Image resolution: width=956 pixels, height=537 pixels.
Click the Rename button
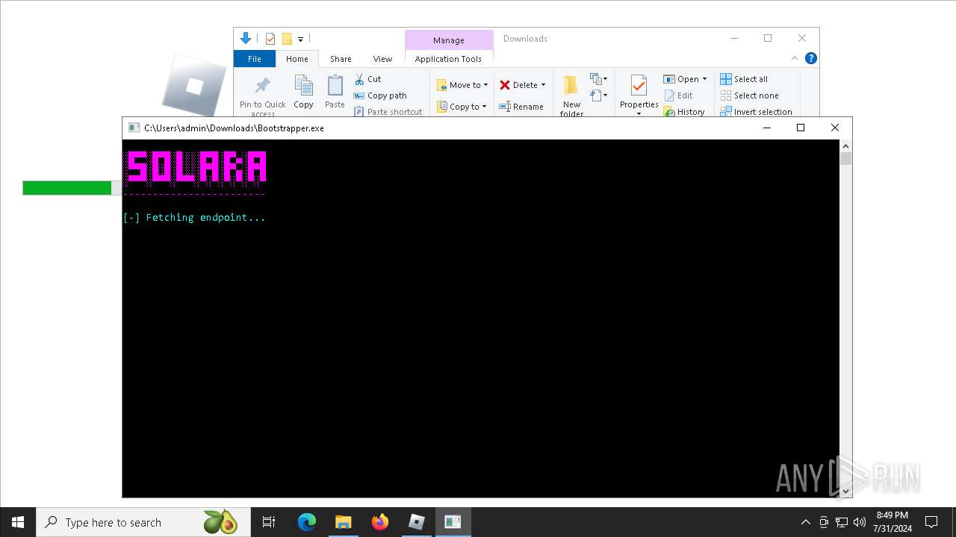tap(521, 107)
